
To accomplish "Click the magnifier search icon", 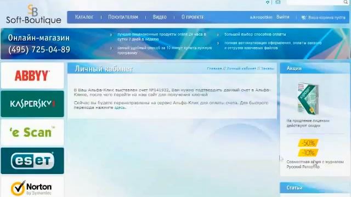I will (x=346, y=2).
